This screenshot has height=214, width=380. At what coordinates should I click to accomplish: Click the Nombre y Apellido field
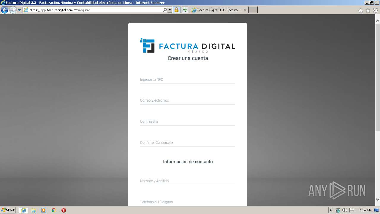187,181
